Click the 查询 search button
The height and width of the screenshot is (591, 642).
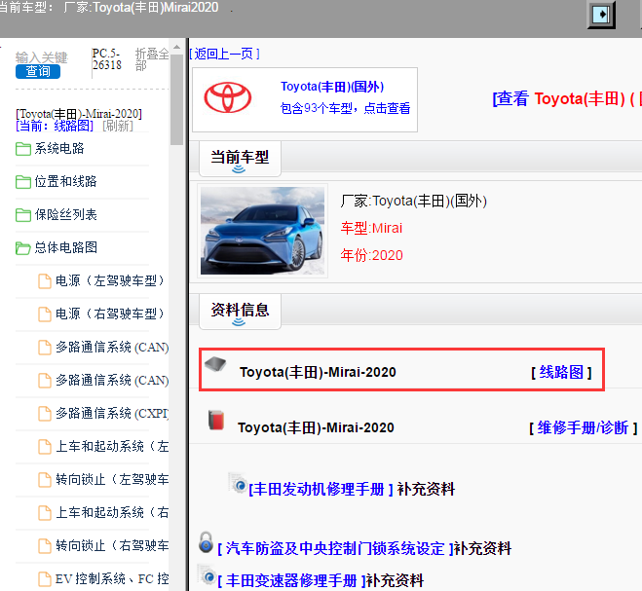pos(38,72)
